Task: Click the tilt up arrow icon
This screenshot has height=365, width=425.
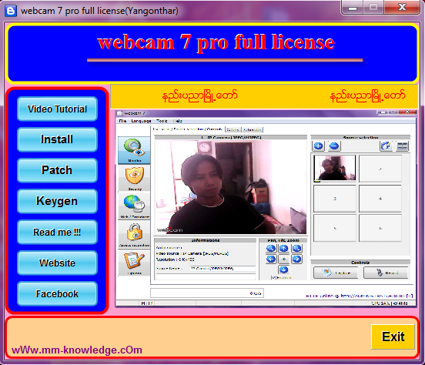Action: click(284, 248)
